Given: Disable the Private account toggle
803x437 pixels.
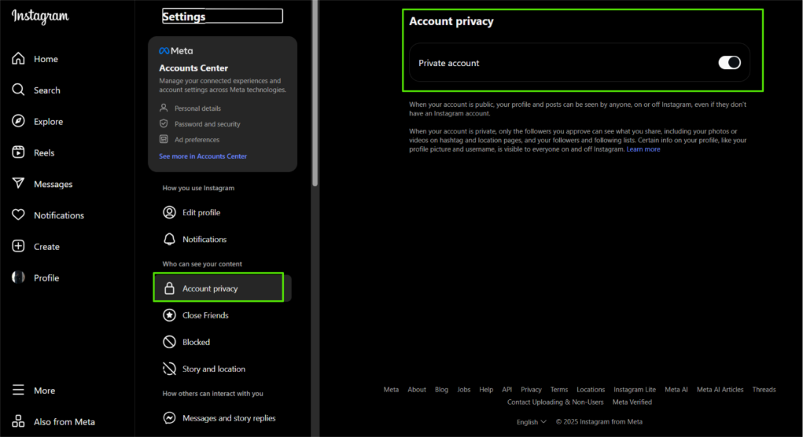Looking at the screenshot, I should point(729,63).
